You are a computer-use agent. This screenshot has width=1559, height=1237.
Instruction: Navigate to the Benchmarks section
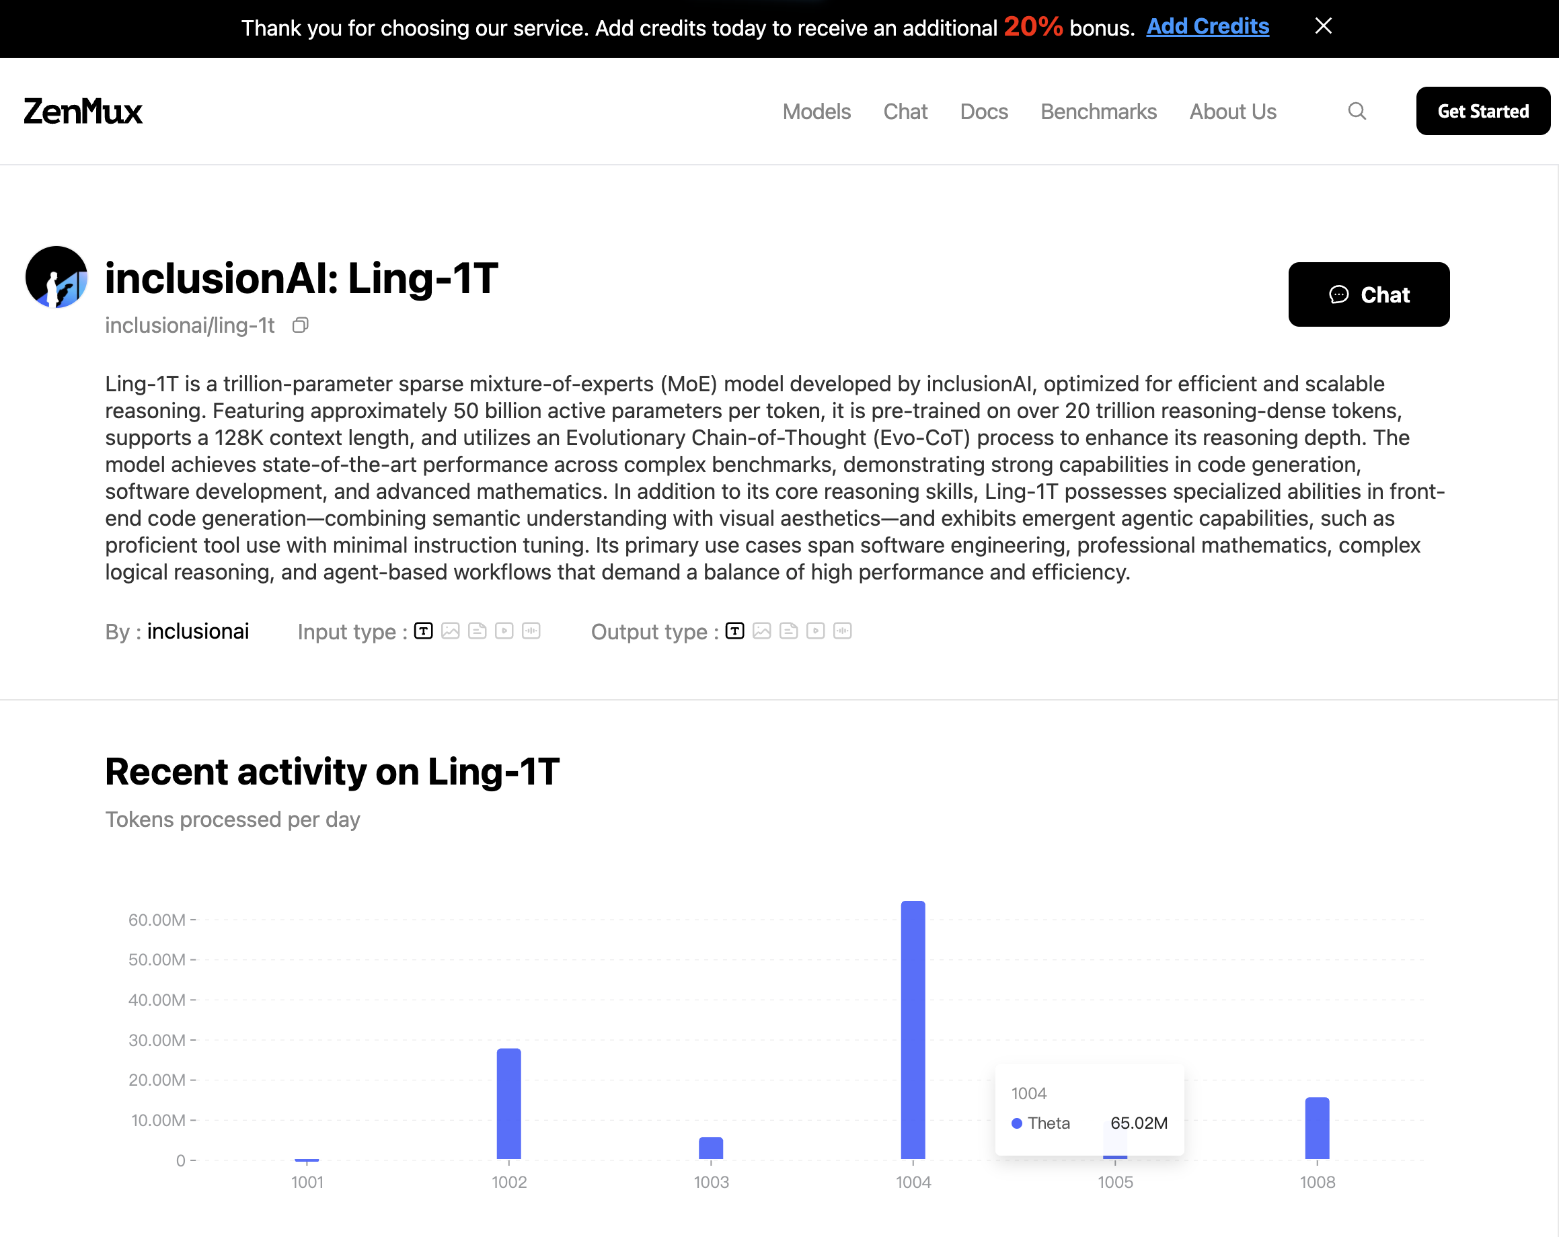(x=1098, y=112)
